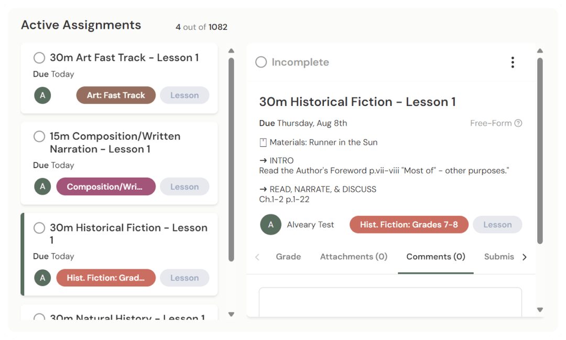Toggle the Incomplete status circle
The height and width of the screenshot is (340, 566).
pos(261,62)
